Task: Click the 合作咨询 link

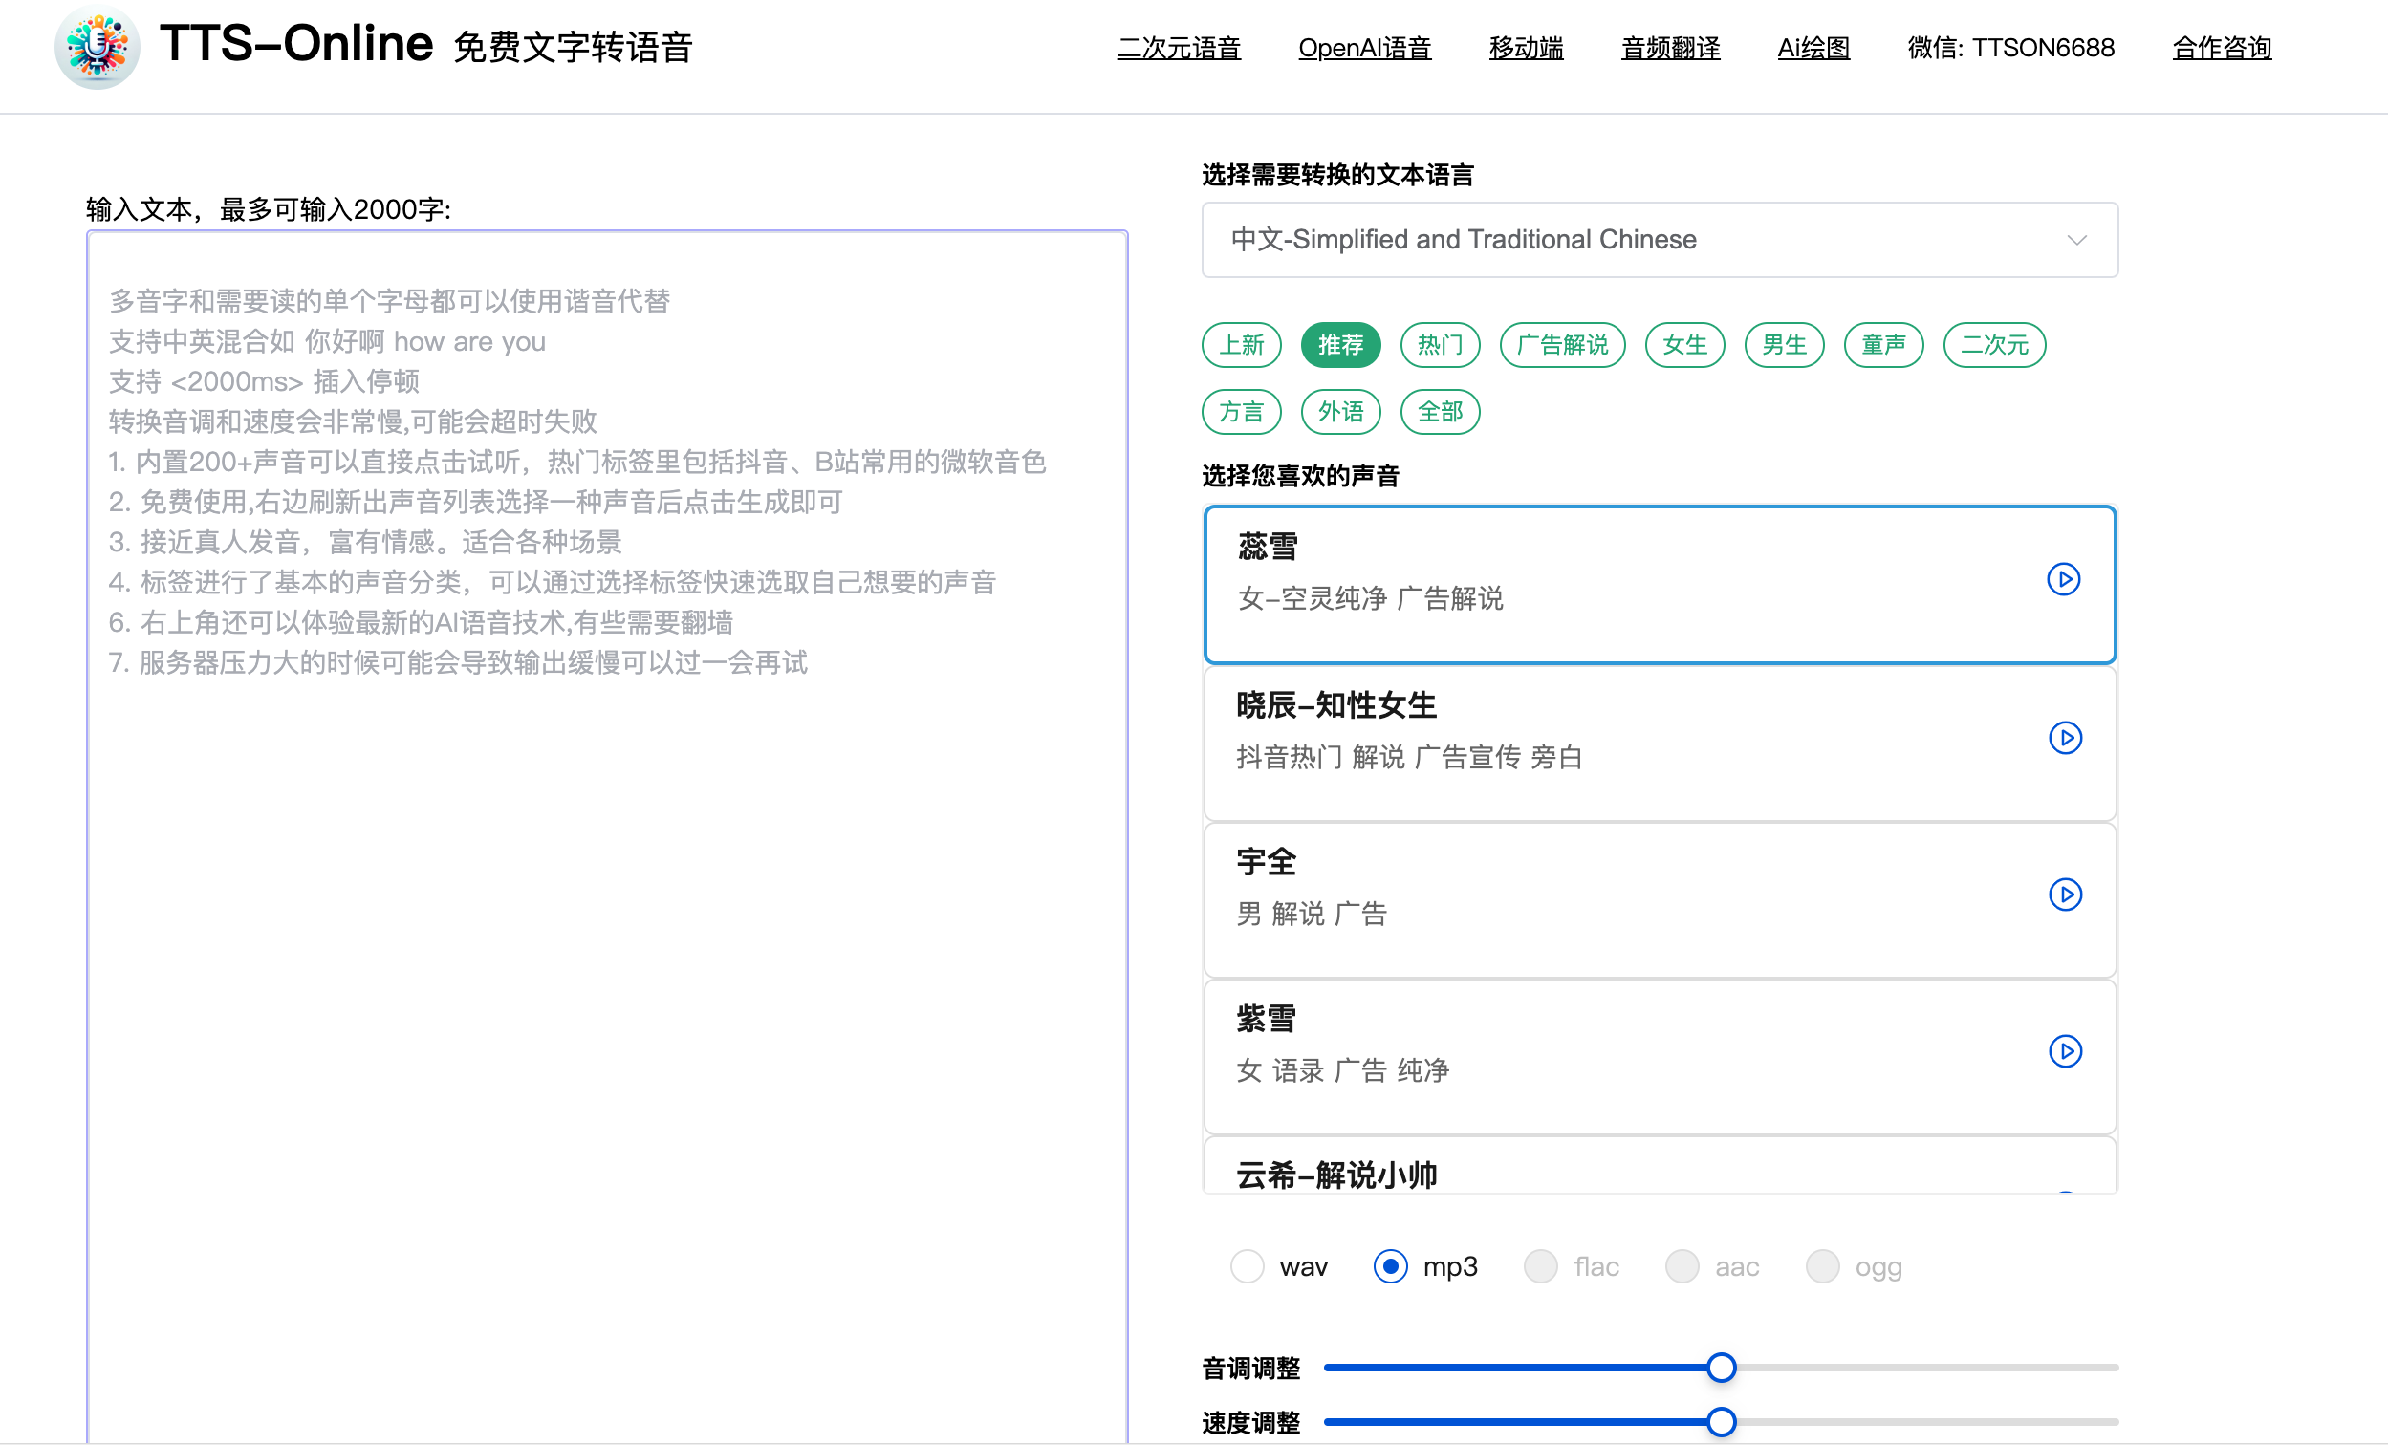Action: [x=2222, y=48]
